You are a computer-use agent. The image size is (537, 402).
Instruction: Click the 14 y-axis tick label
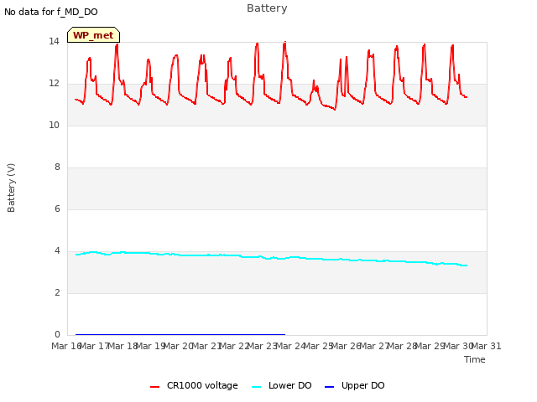point(54,42)
